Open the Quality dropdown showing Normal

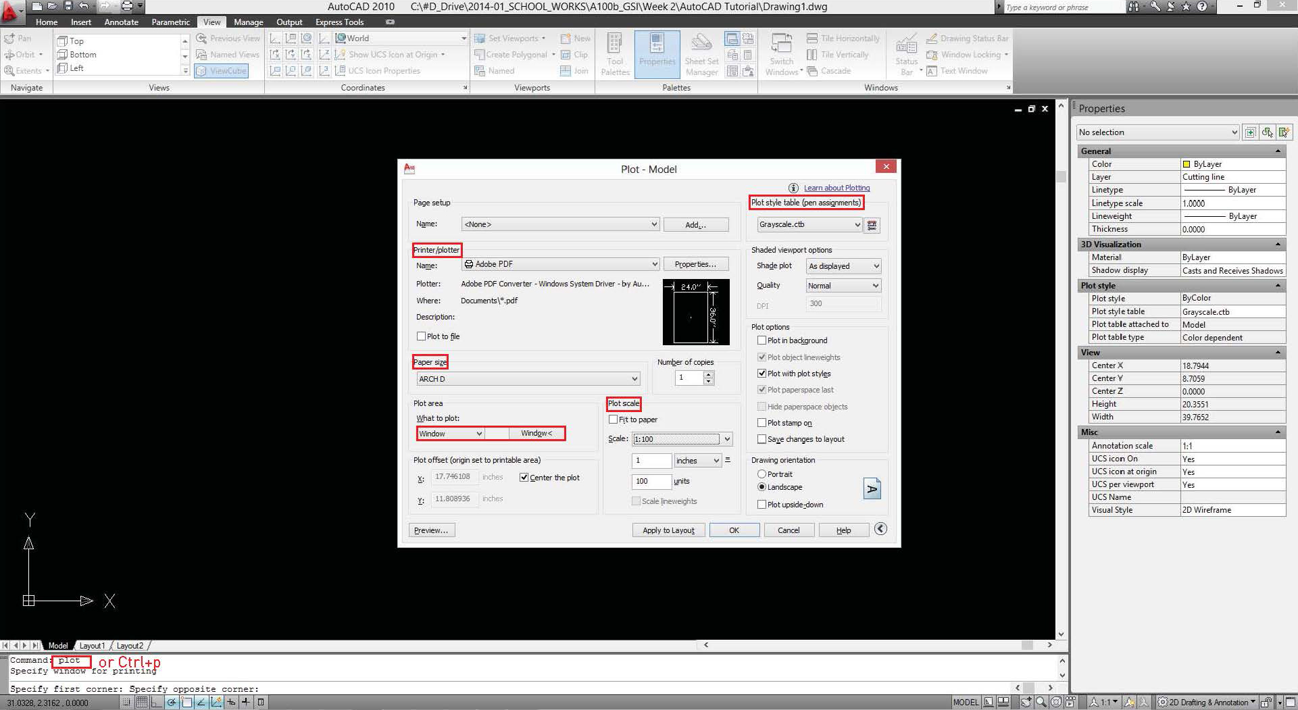[x=844, y=286]
